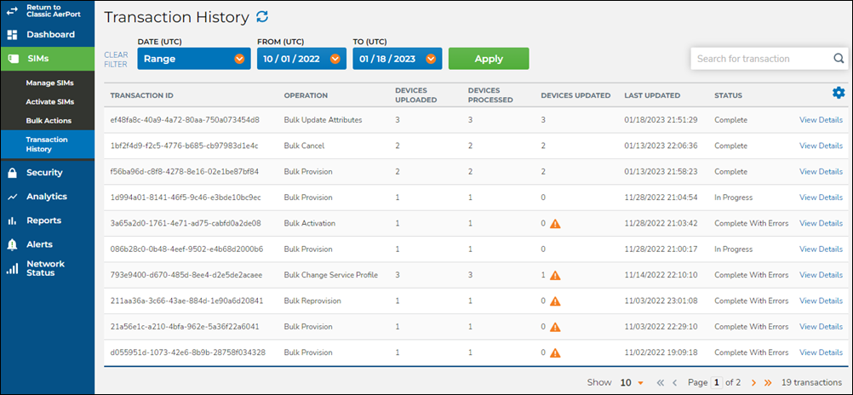View Details for transaction 21a56e1c
Screen dimensions: 853x395
coord(821,326)
